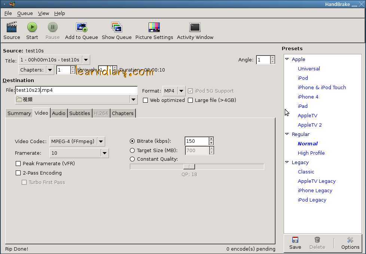Screen dimensions: 366x254
Task: Select the iPod preset
Action: pyautogui.click(x=303, y=78)
